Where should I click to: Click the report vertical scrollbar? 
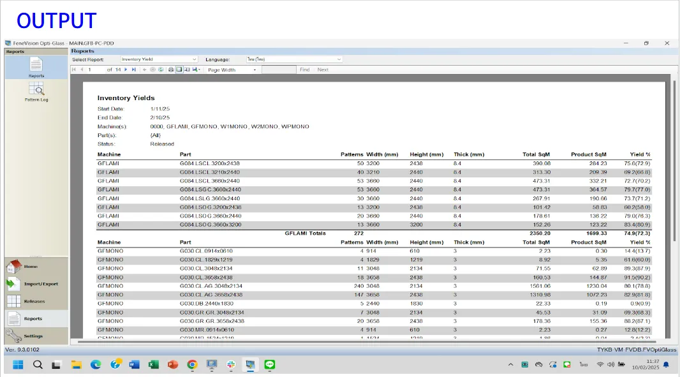click(x=674, y=161)
